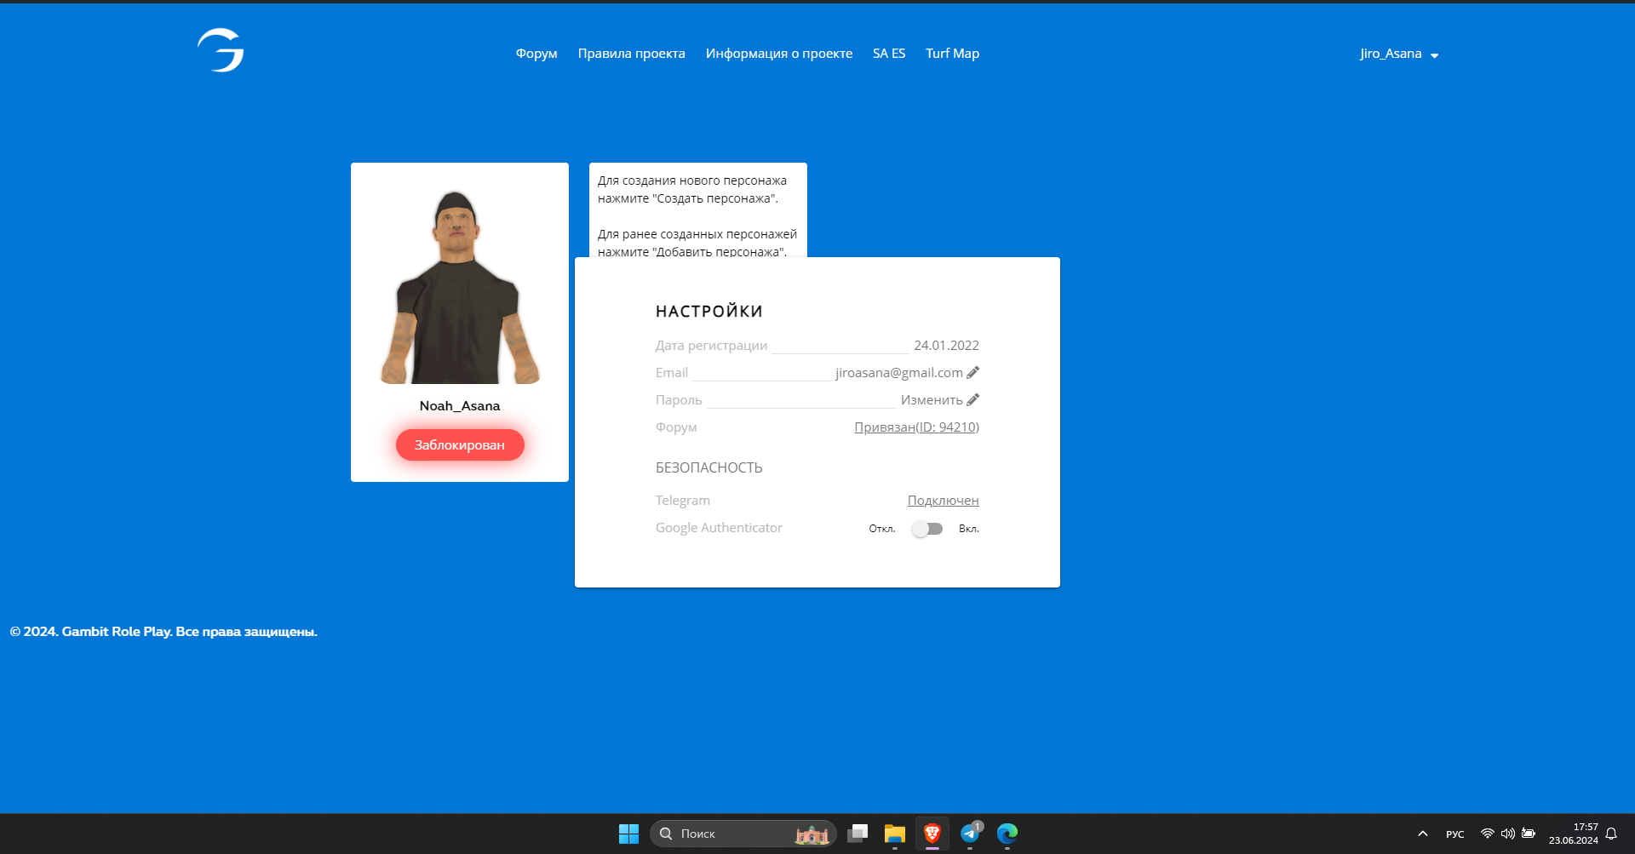Open File Explorer from the taskbar
The image size is (1635, 854).
(x=895, y=834)
